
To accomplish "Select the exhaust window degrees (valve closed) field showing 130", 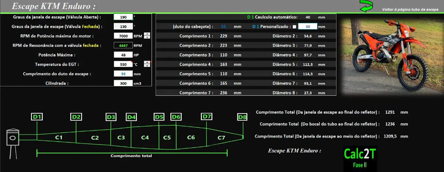I will pyautogui.click(x=123, y=26).
